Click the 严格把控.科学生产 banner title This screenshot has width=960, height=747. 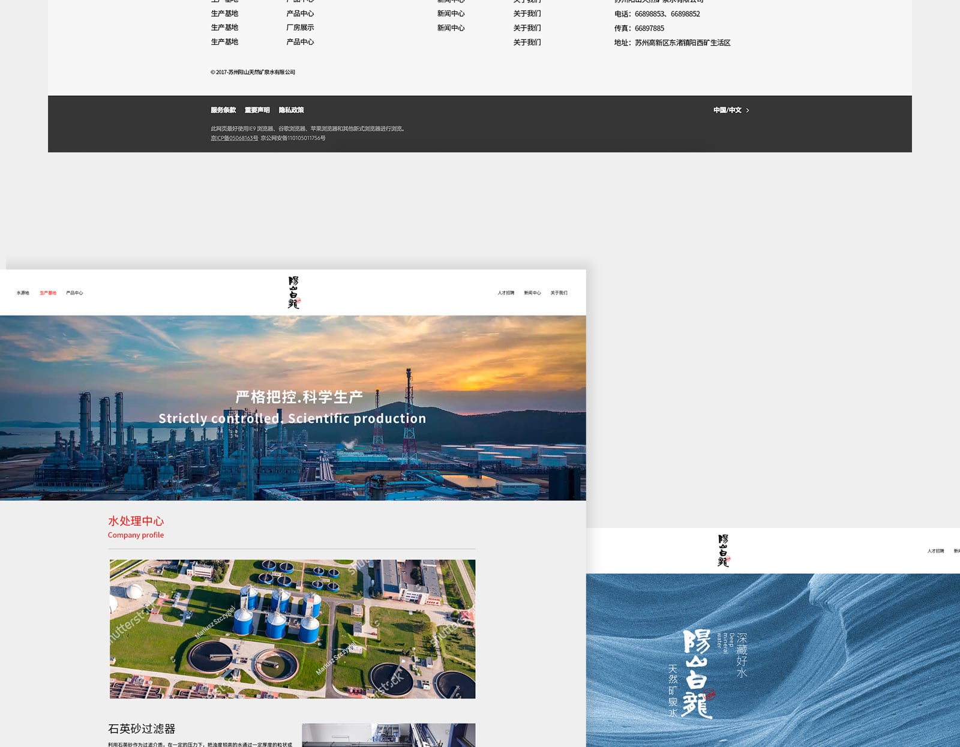point(299,397)
